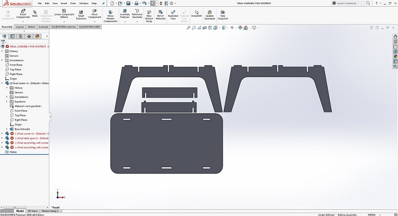Click the Take Snapshot tool
398x216 pixels.
pyautogui.click(x=223, y=15)
